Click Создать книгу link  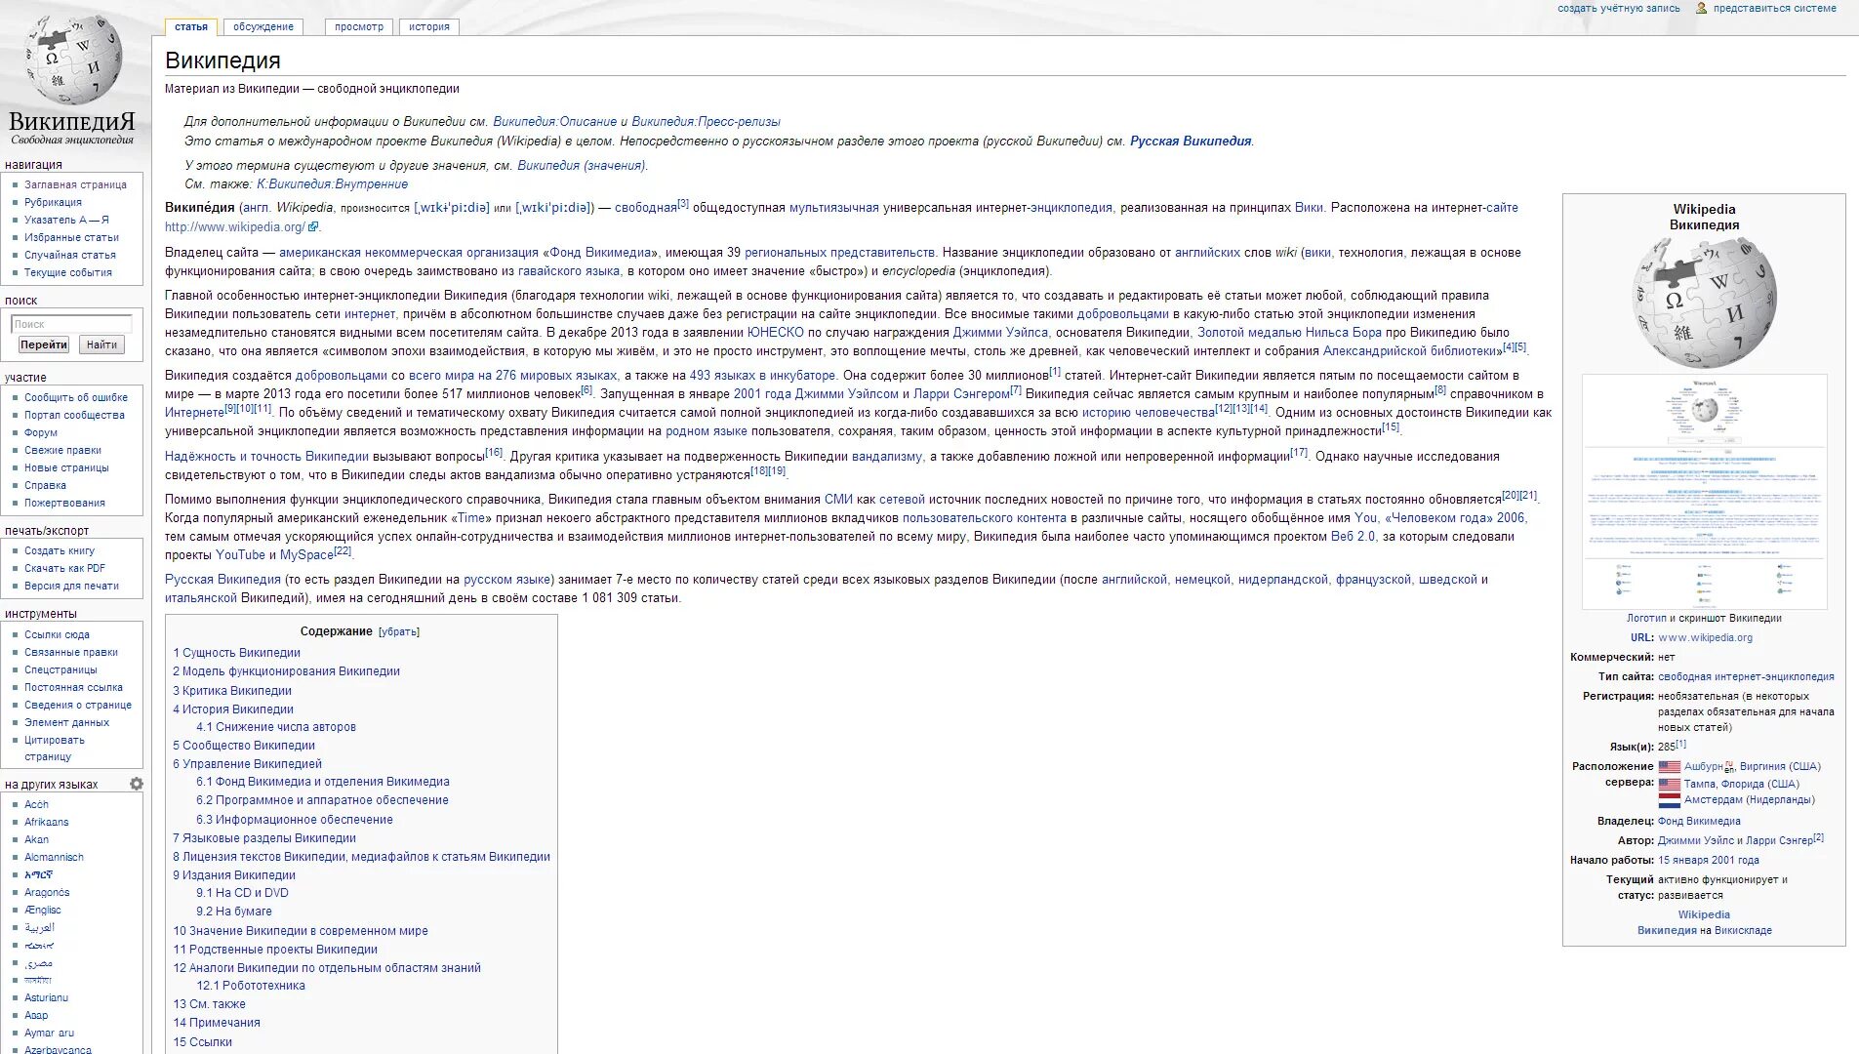(60, 551)
